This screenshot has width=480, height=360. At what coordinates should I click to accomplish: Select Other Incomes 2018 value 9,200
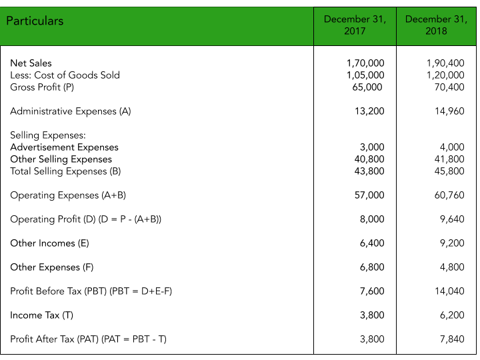[x=451, y=243]
